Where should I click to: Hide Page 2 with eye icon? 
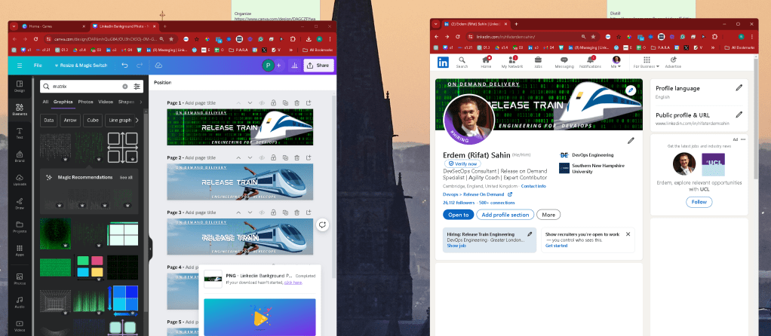click(x=262, y=157)
